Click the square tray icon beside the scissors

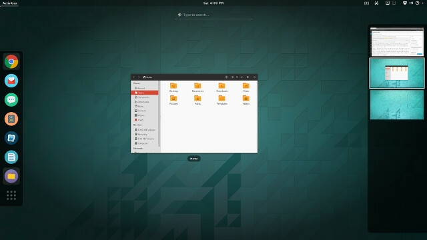coord(387,3)
